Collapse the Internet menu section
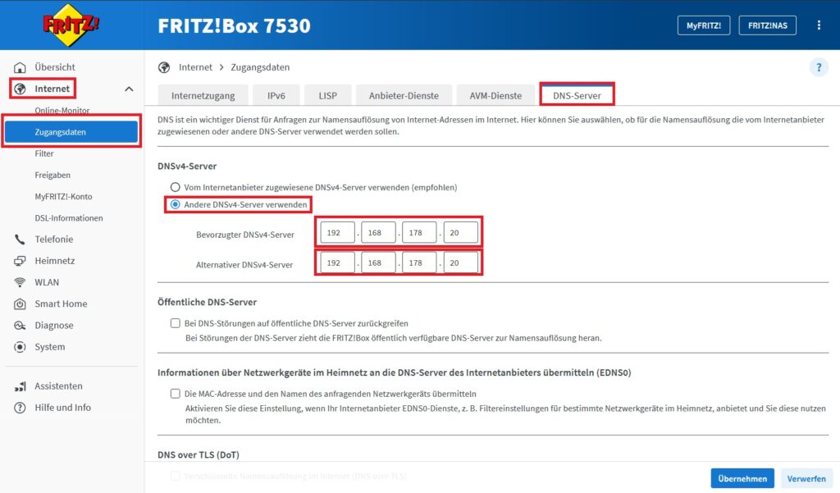 tap(129, 89)
